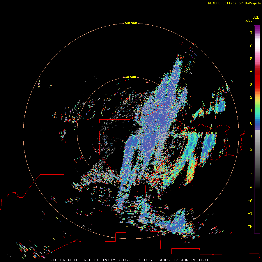Click the 5 value on the color scale

click(x=251, y=59)
